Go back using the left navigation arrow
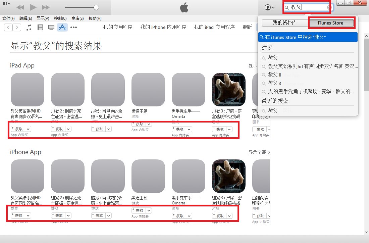 click(x=8, y=27)
